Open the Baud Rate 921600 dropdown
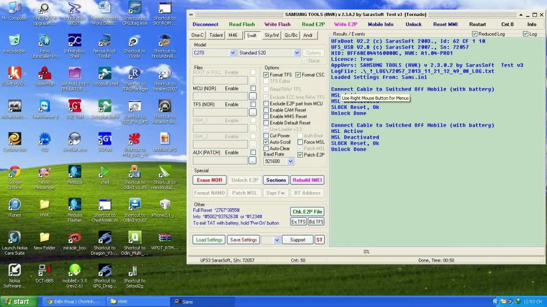This screenshot has width=547, height=307. click(x=290, y=161)
